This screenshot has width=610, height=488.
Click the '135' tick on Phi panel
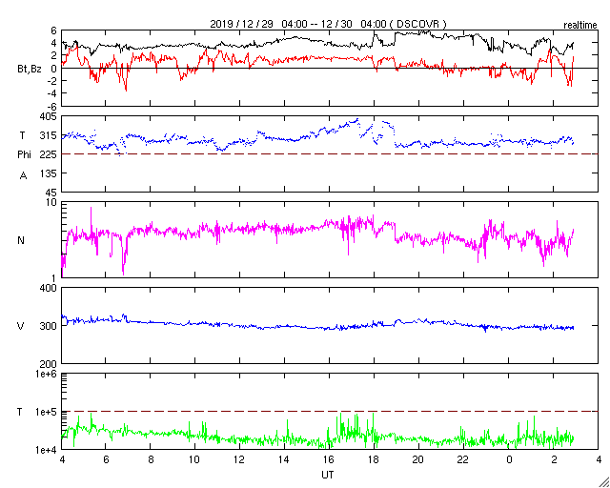coord(50,173)
